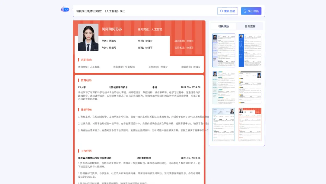Click skill item 1 starting with 积极主动
This screenshot has width=326, height=184.
(x=143, y=117)
